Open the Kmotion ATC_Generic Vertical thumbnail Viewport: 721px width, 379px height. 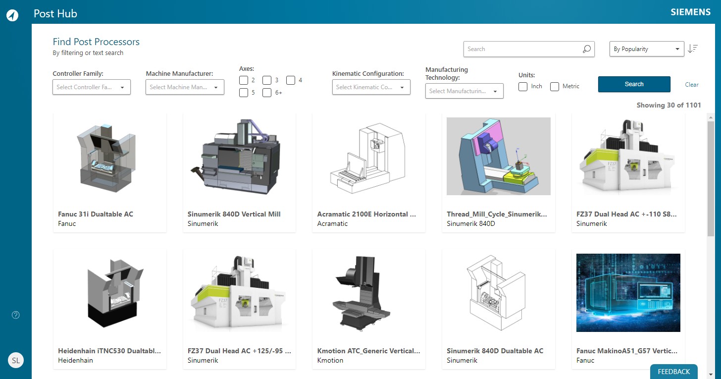(x=369, y=293)
